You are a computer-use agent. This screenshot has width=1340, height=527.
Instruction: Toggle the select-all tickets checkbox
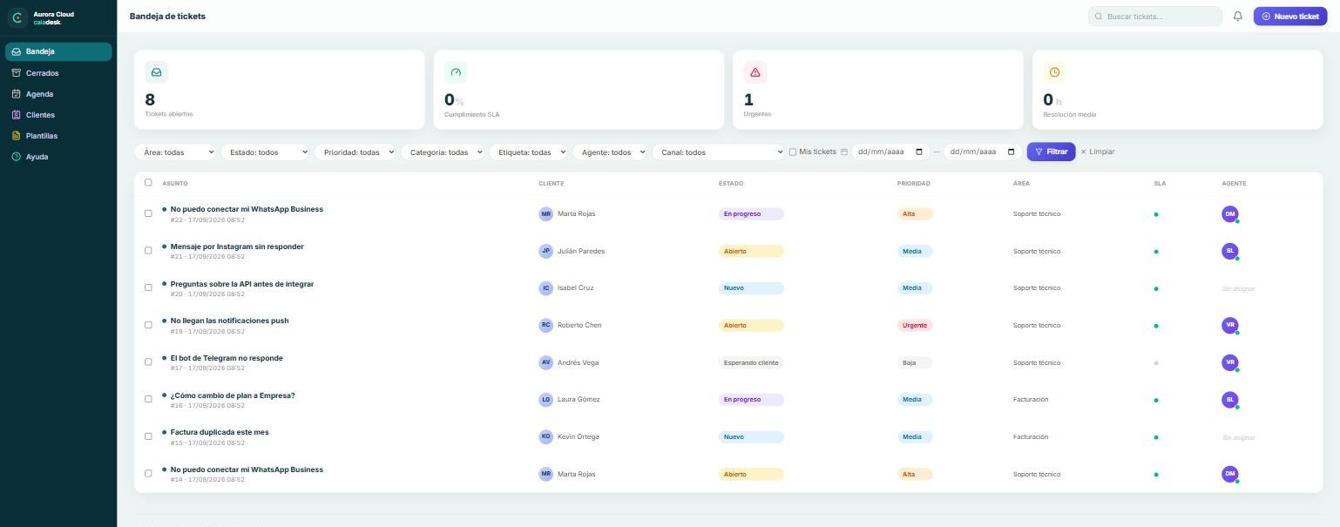pos(148,183)
